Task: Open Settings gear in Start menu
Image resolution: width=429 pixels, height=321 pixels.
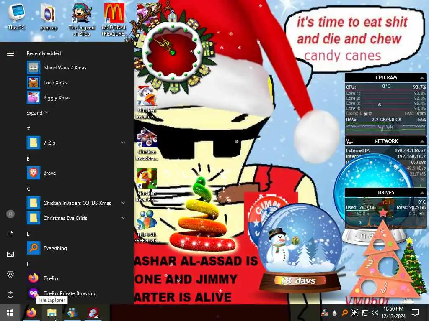Action: click(x=10, y=274)
